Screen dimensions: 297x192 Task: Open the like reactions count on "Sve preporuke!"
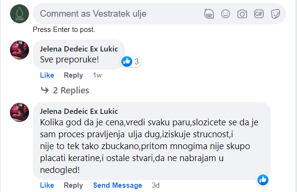(131, 61)
